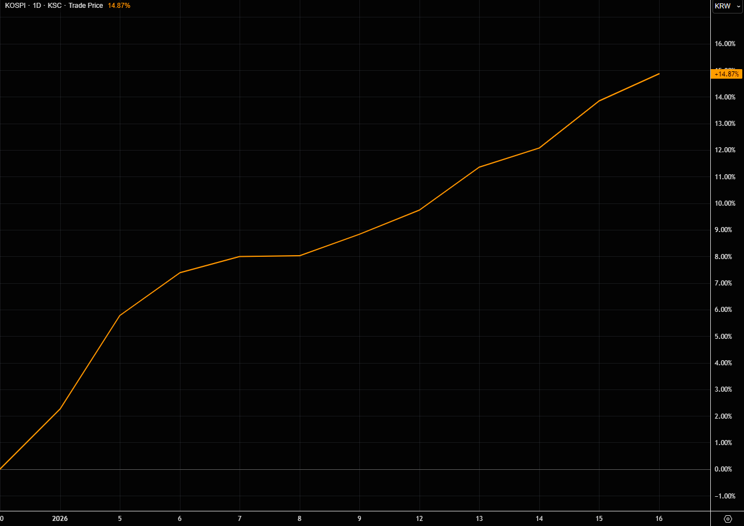Click date 5 on the time axis
The image size is (744, 526).
pos(120,519)
